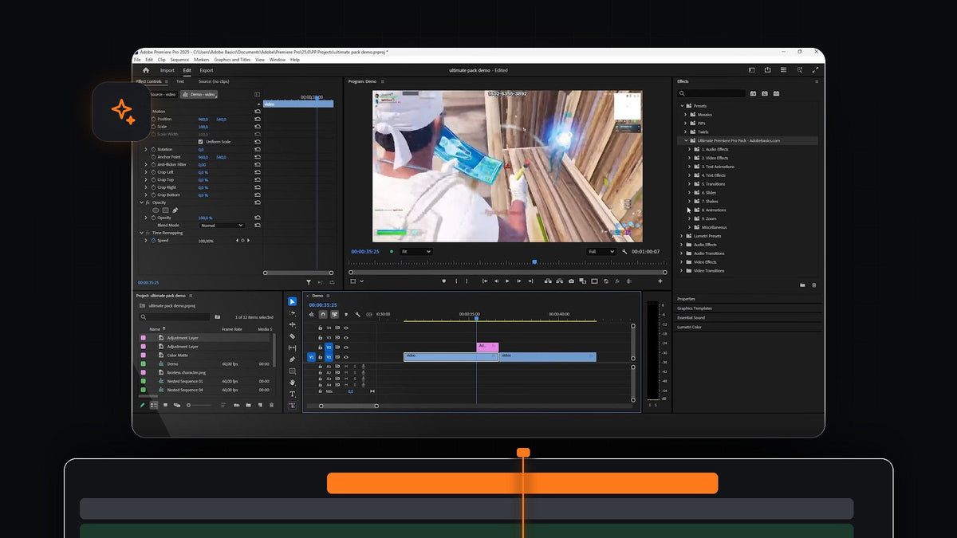Open Blend Mode dropdown
957x538 pixels.
coord(222,226)
